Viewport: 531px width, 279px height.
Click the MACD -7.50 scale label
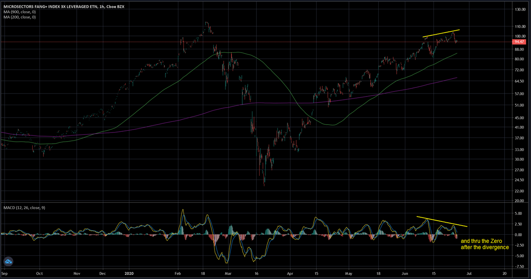[519, 267]
